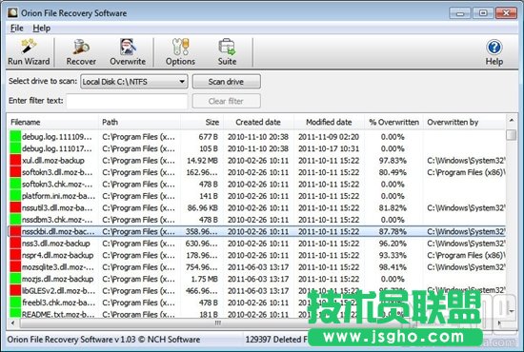This screenshot has height=352, width=524.
Task: Click the Clear filter button
Action: tap(226, 101)
